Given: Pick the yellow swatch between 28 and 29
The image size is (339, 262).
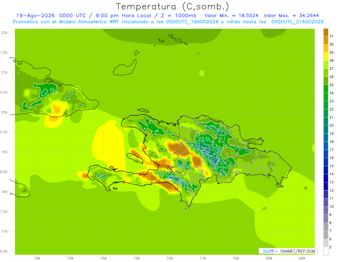Looking at the screenshot, I should (x=326, y=57).
